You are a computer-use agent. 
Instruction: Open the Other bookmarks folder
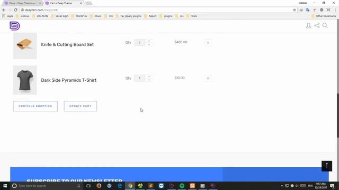tap(324, 16)
